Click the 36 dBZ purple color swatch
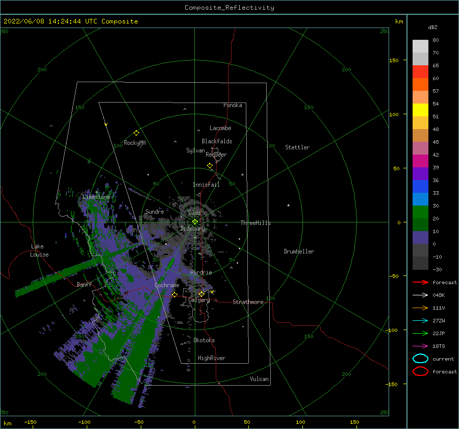The image size is (459, 429). (420, 173)
